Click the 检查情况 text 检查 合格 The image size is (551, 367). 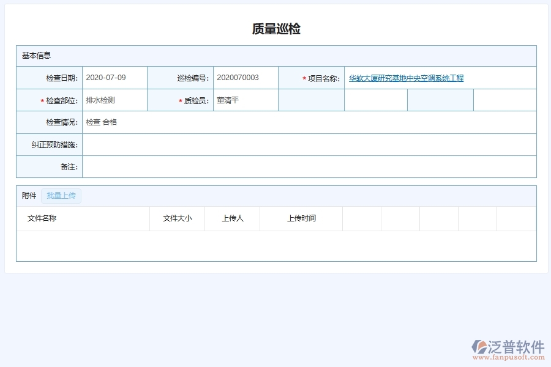click(x=102, y=122)
